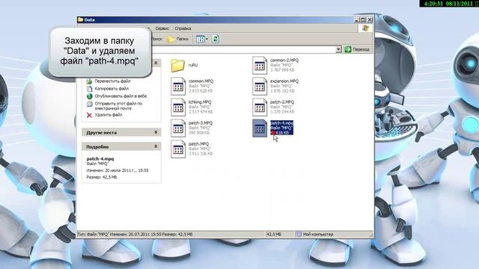The width and height of the screenshot is (479, 269).
Task: Click Копировать файл task link
Action: 112,89
